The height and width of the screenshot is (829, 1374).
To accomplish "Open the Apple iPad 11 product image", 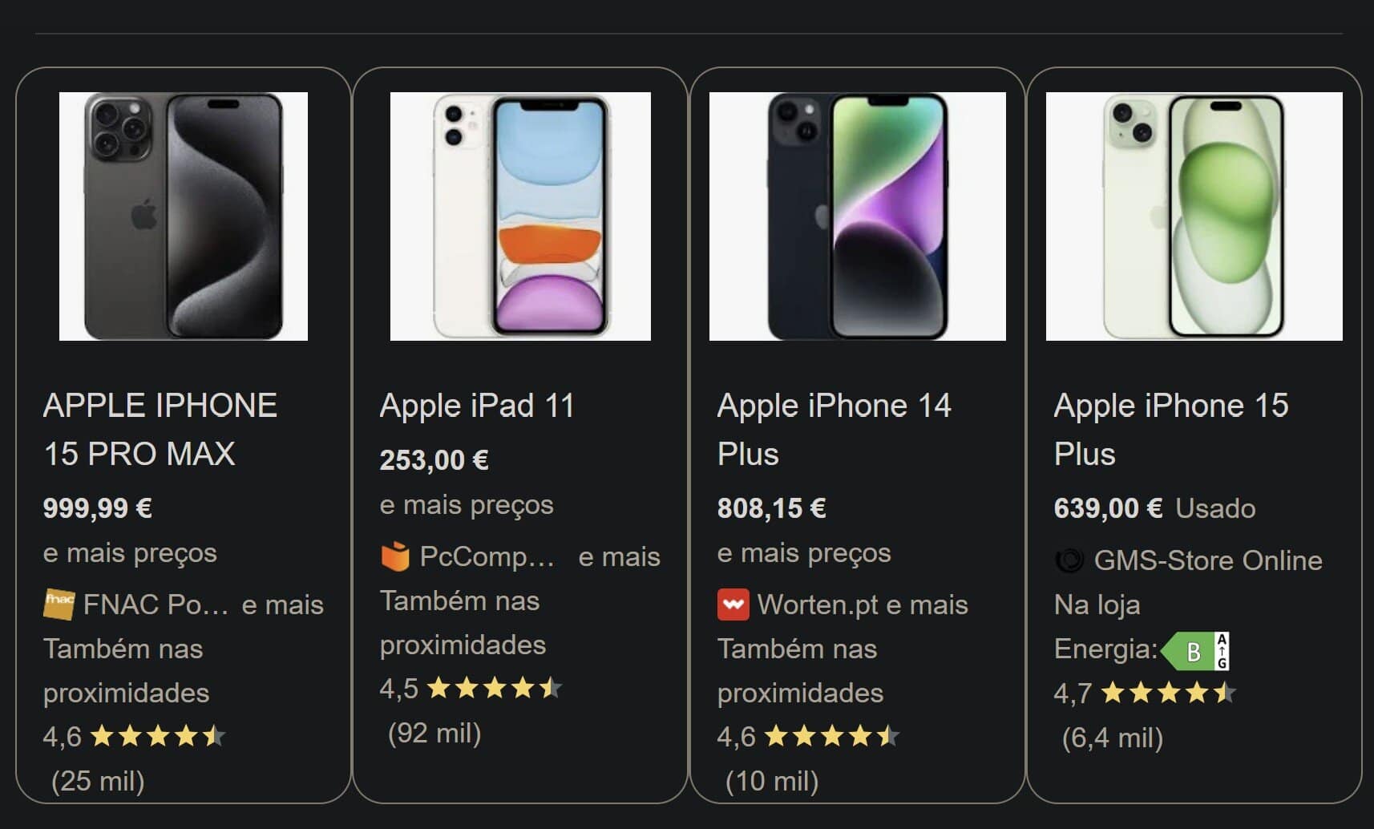I will pos(520,216).
